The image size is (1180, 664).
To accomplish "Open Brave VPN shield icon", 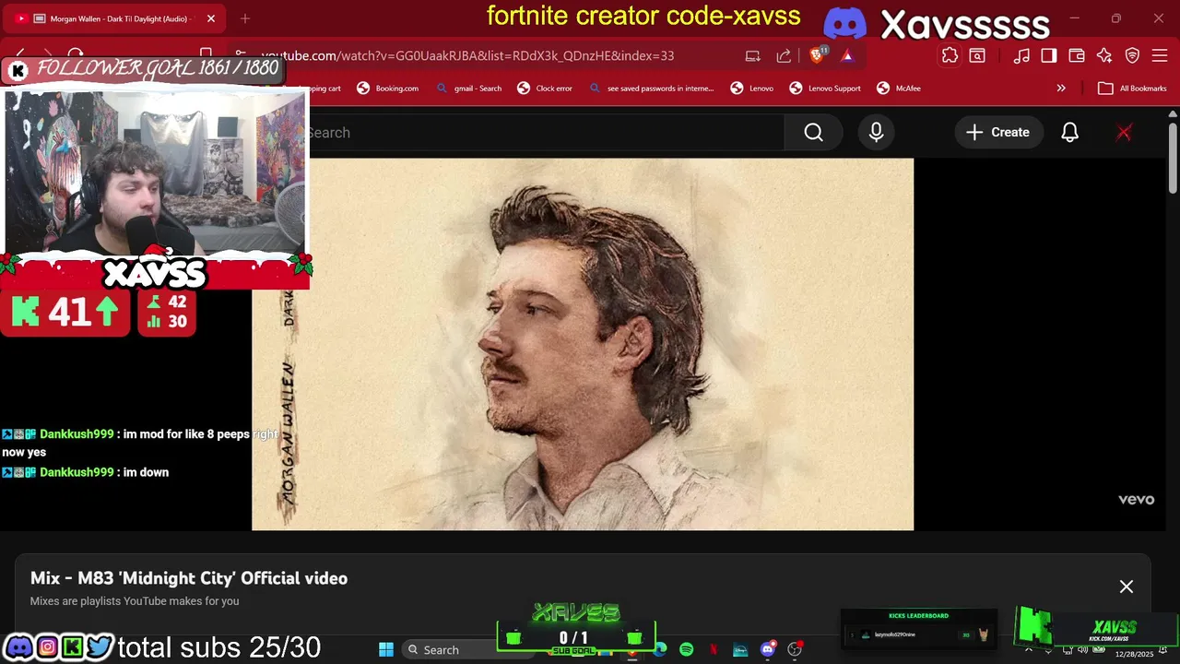I will [x=1133, y=55].
